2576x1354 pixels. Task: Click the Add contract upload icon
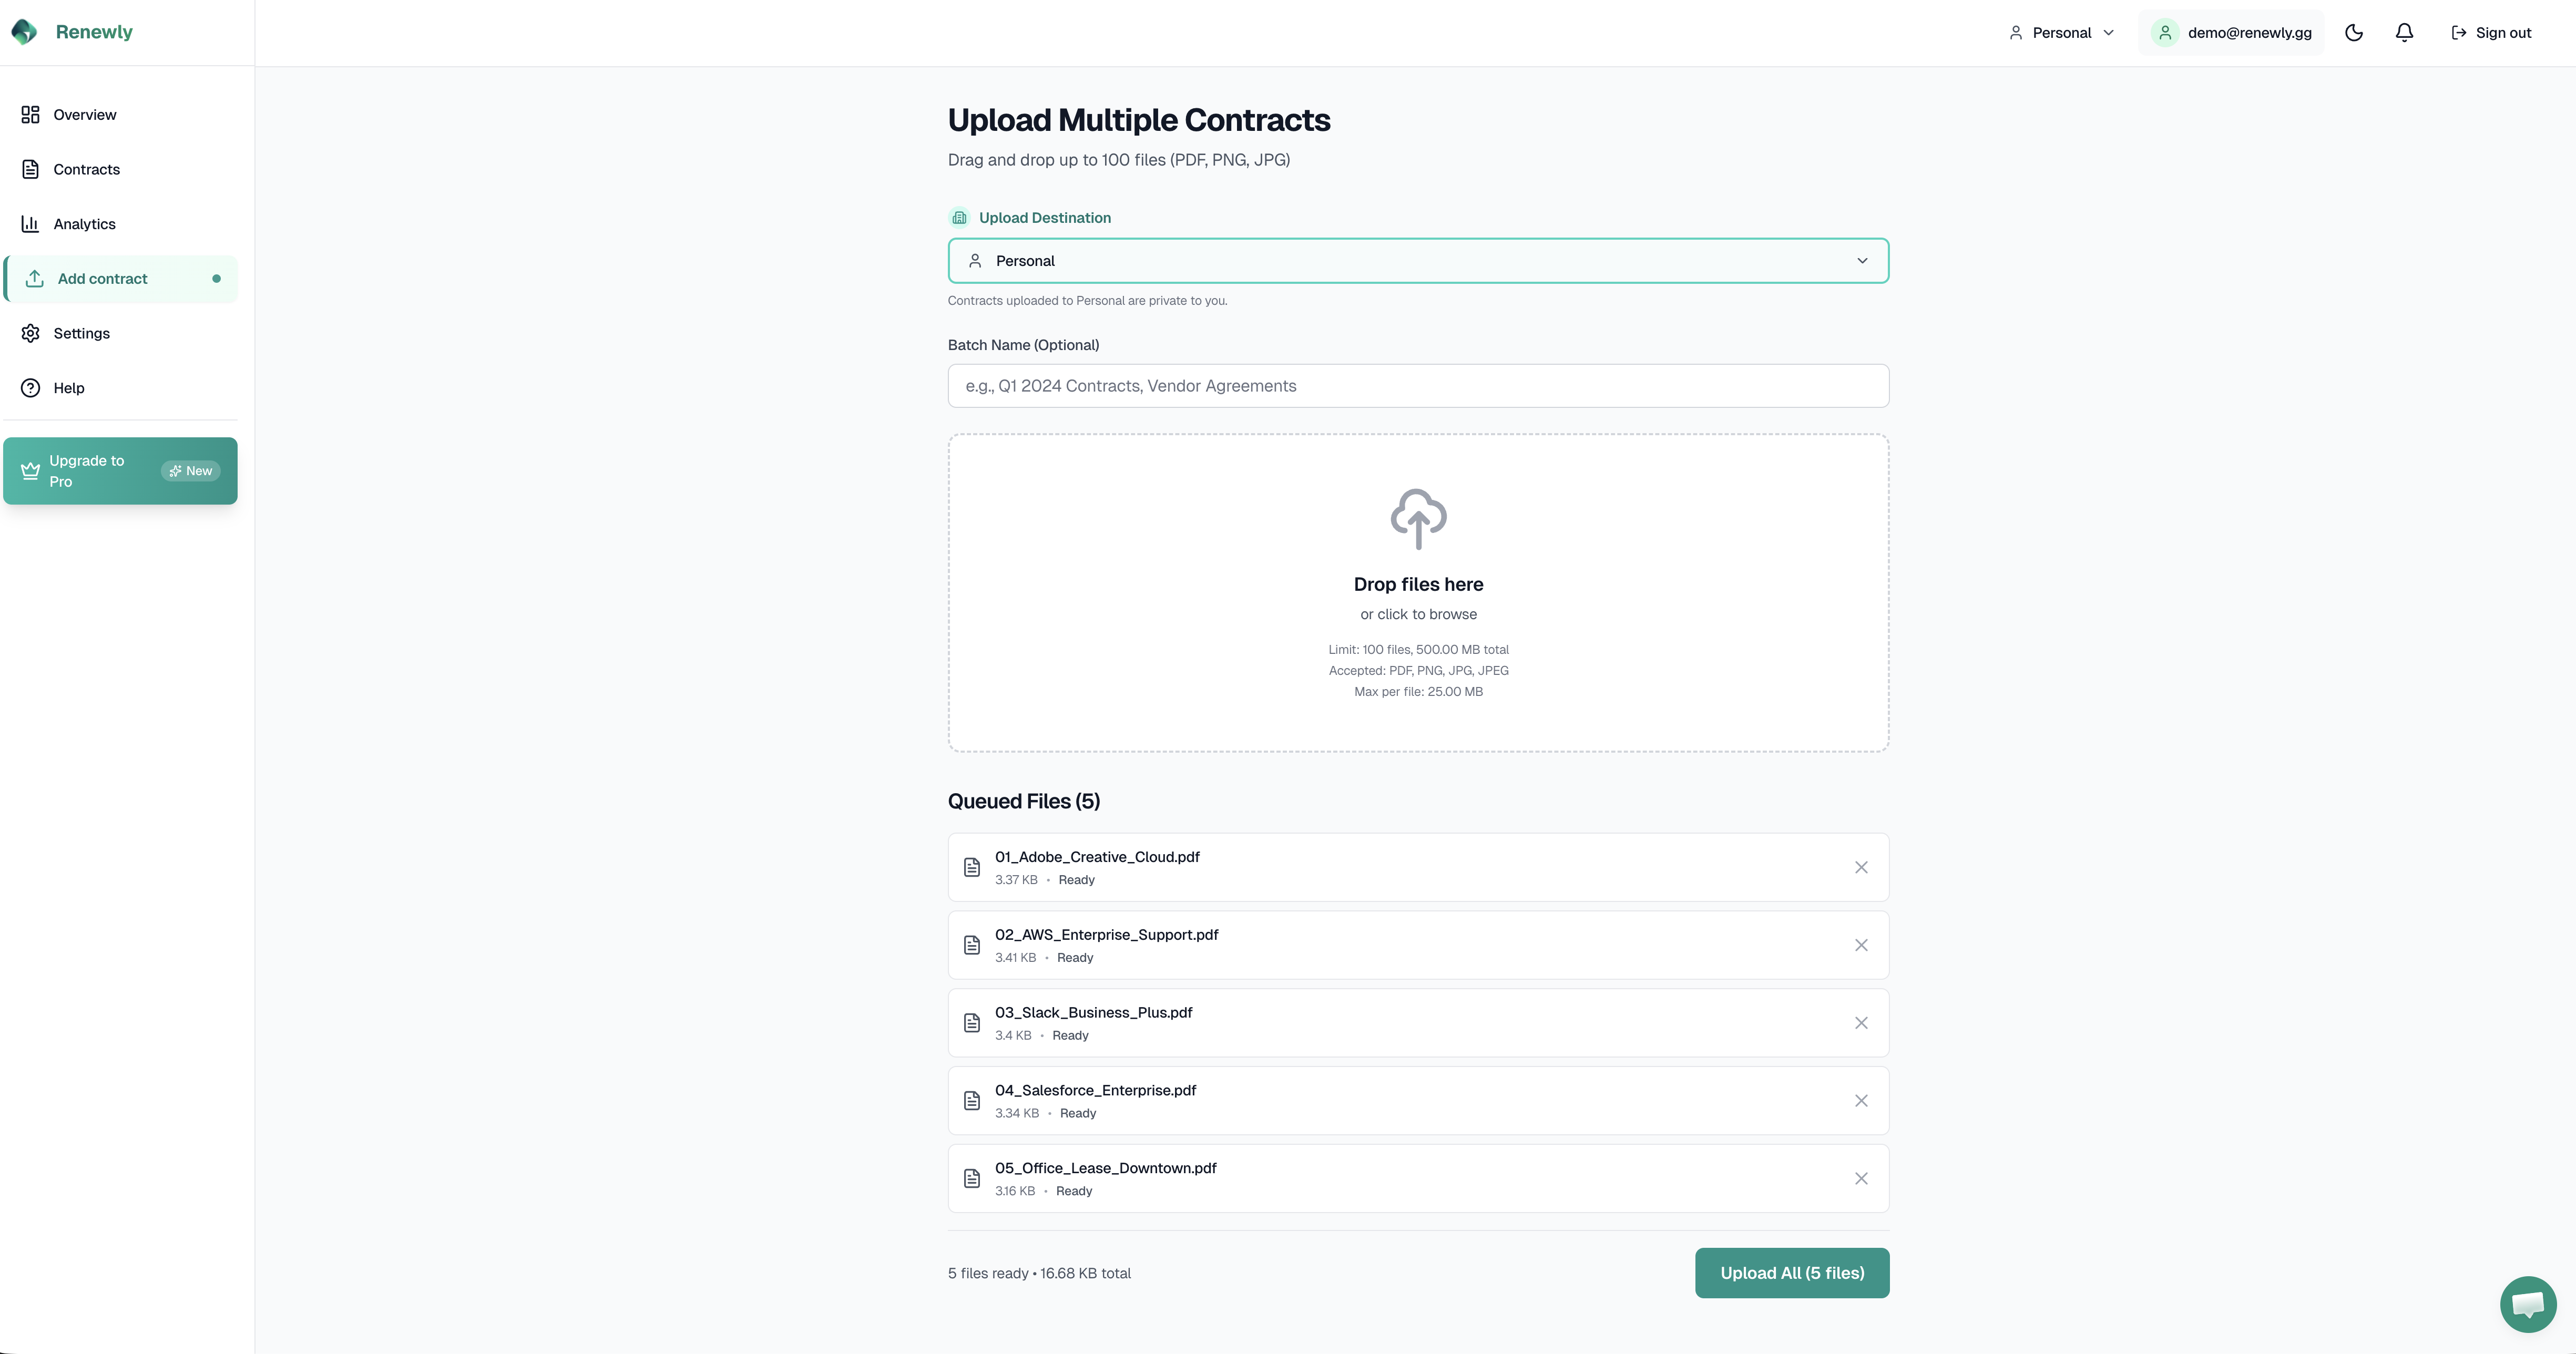(x=33, y=278)
